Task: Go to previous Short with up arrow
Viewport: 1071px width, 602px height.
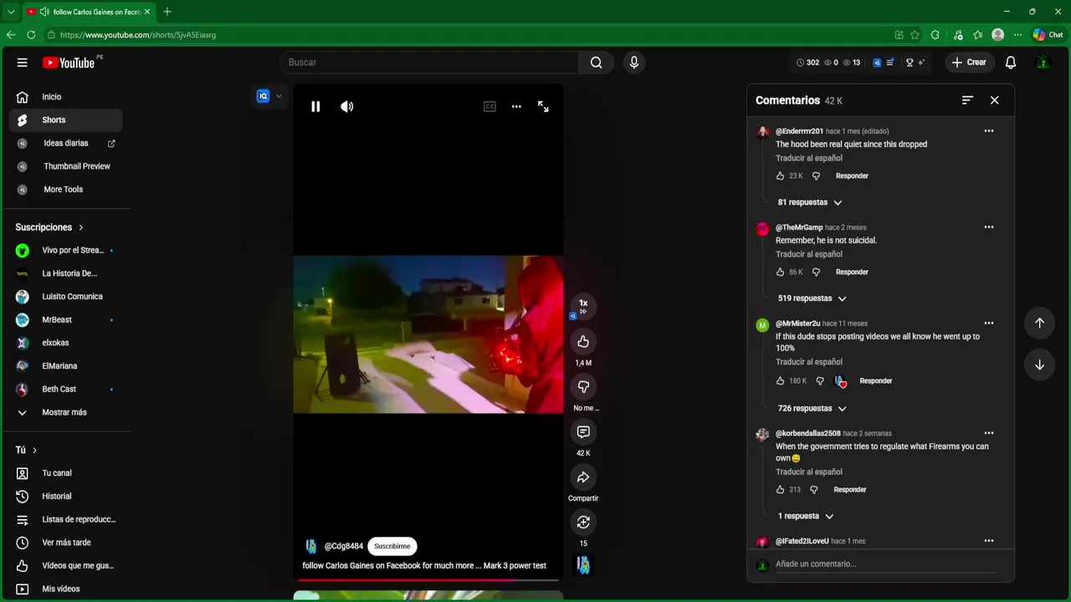Action: click(x=1039, y=324)
